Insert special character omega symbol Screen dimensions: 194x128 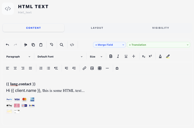coord(117,68)
